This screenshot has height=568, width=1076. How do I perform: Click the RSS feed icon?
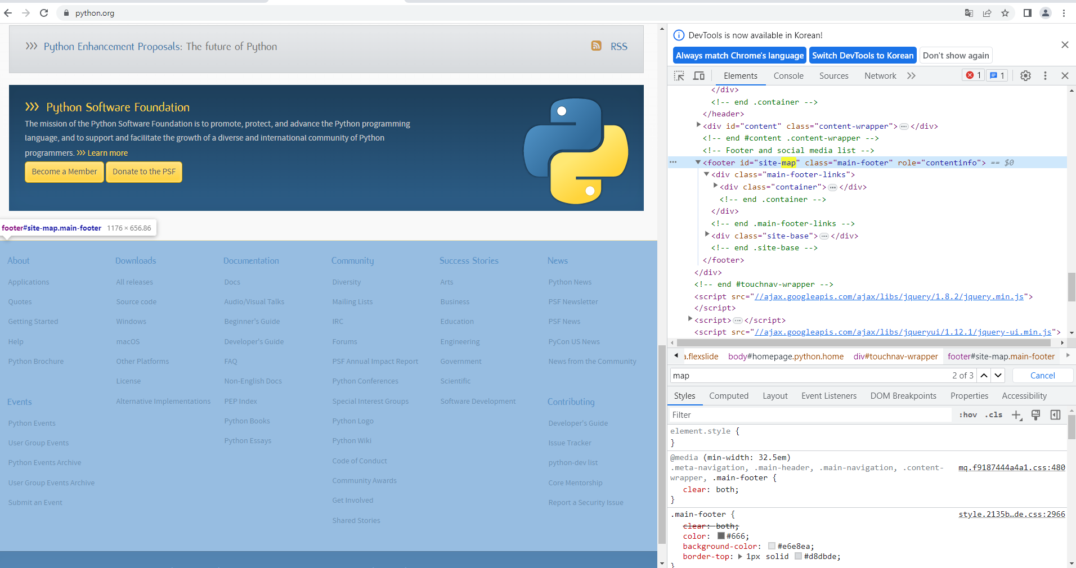click(597, 46)
